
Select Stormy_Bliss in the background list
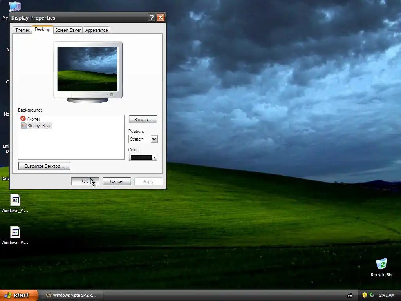39,126
